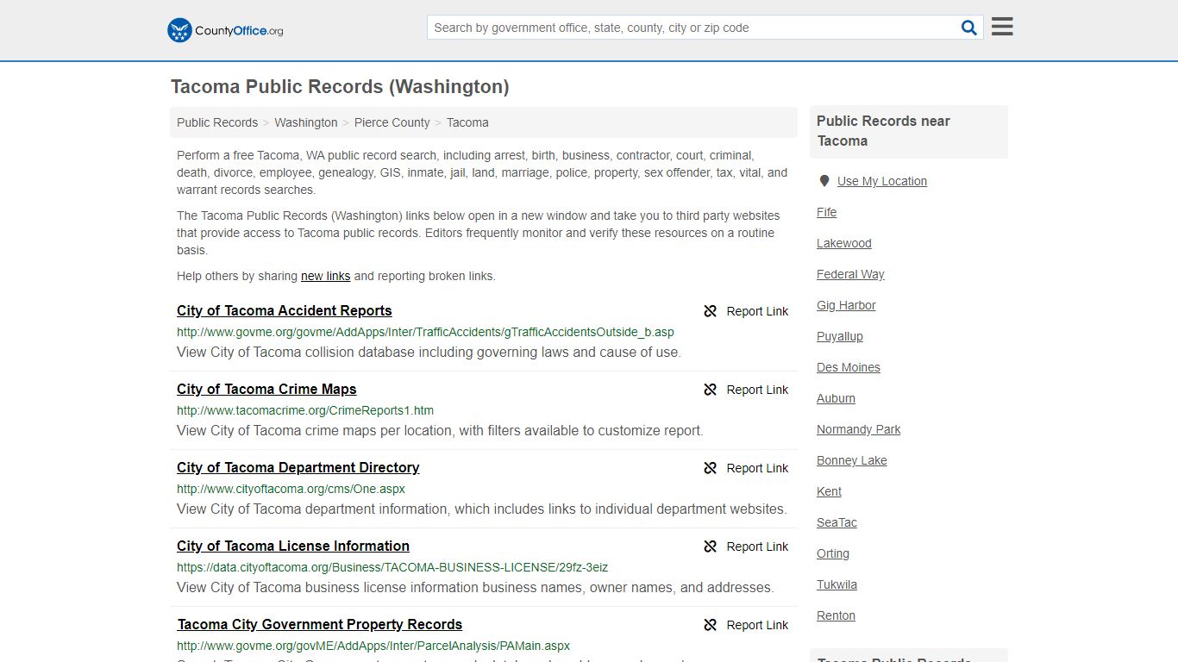Open Federal Way public records link
1178x662 pixels.
(850, 274)
